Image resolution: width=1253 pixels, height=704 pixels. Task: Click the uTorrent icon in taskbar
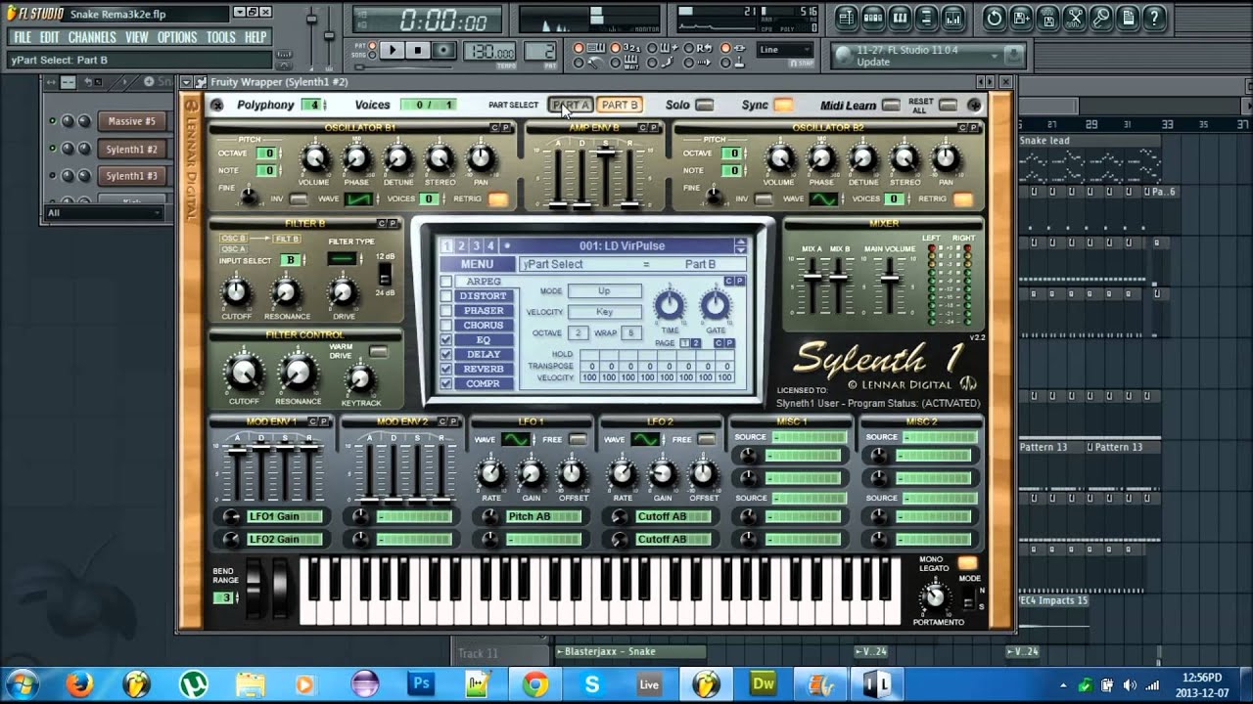click(x=193, y=683)
